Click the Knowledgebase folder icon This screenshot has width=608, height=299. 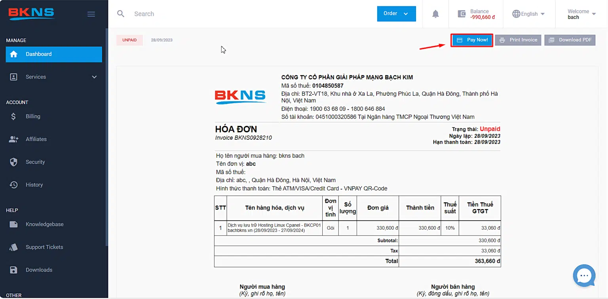pos(13,224)
